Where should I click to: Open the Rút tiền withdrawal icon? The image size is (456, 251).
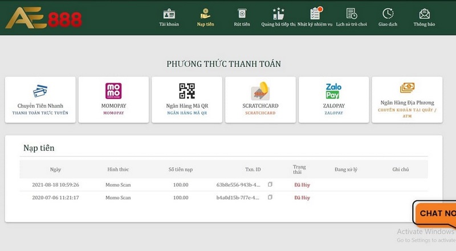point(242,16)
